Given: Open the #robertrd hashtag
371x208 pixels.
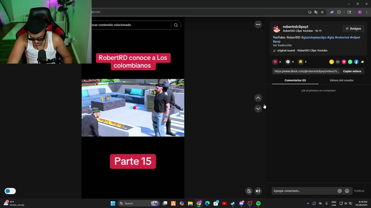Looking at the screenshot, I should pyautogui.click(x=342, y=38).
